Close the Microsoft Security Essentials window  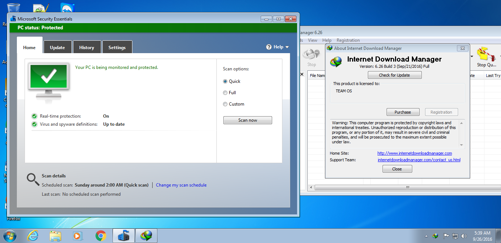290,19
